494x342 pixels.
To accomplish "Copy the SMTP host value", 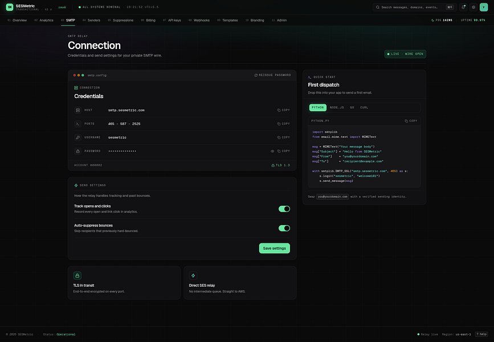I will 283,110.
